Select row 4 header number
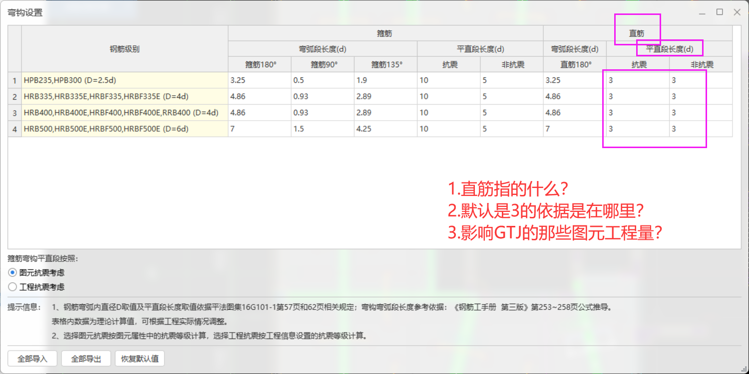Viewport: 749px width, 374px height. pos(15,129)
